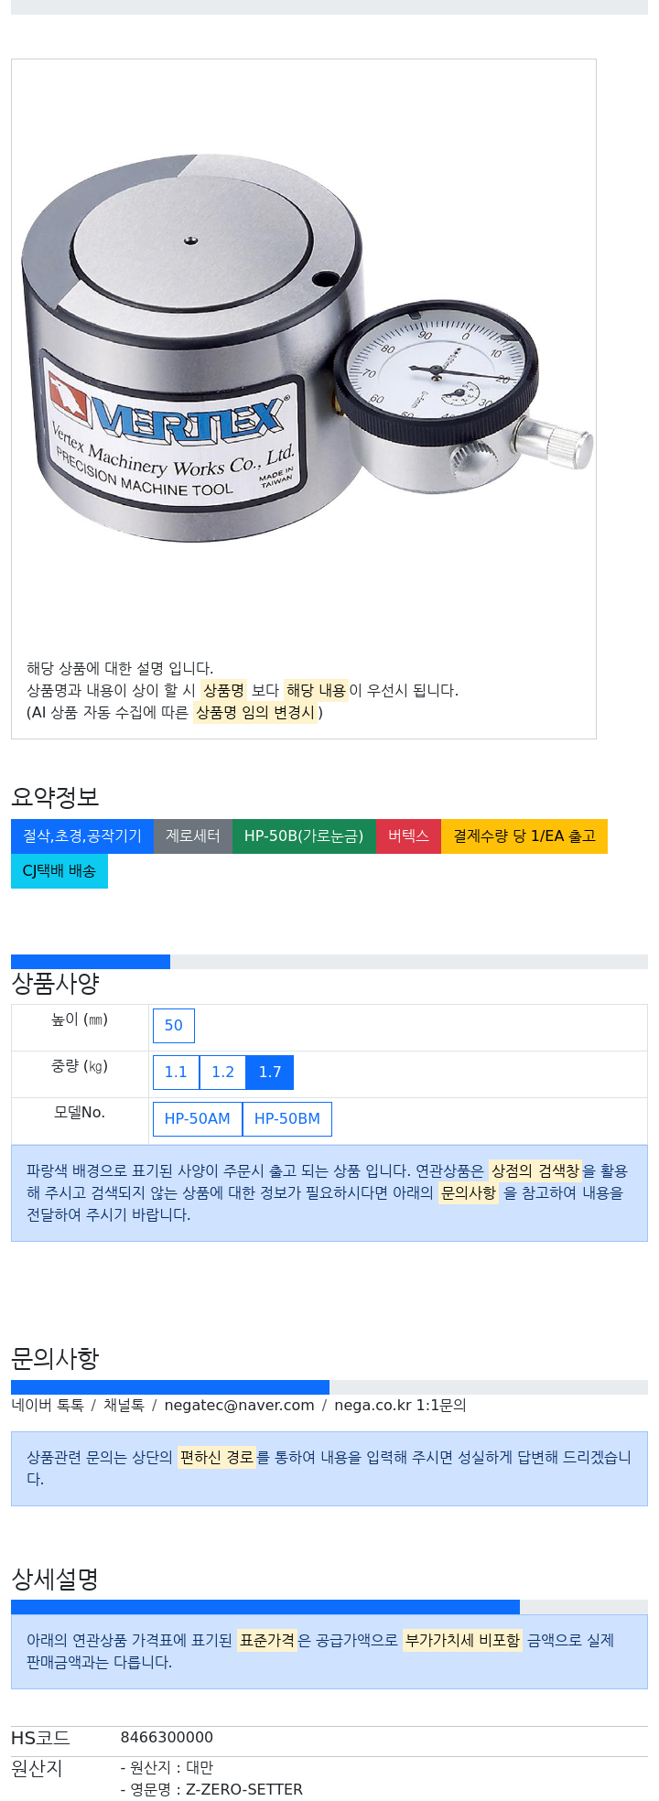The height and width of the screenshot is (1801, 659).
Task: Click the 상세설명 section progress bar
Action: click(x=329, y=1607)
